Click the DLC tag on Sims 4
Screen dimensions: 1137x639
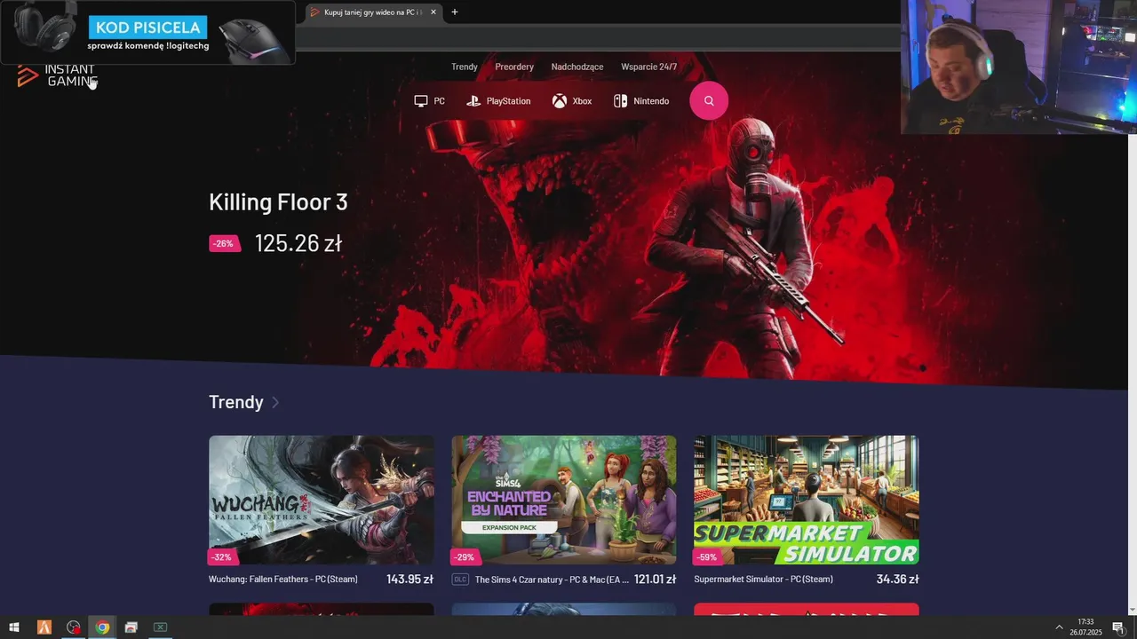pyautogui.click(x=460, y=580)
